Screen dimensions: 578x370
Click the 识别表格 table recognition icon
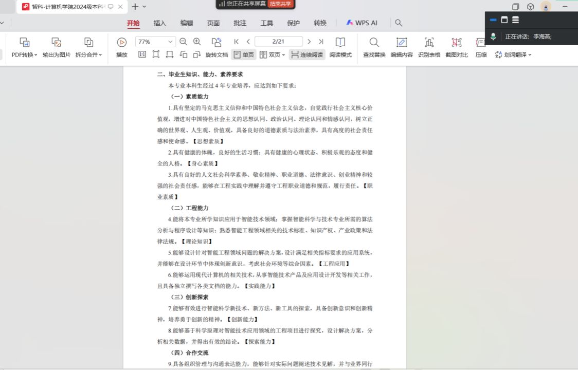point(429,43)
